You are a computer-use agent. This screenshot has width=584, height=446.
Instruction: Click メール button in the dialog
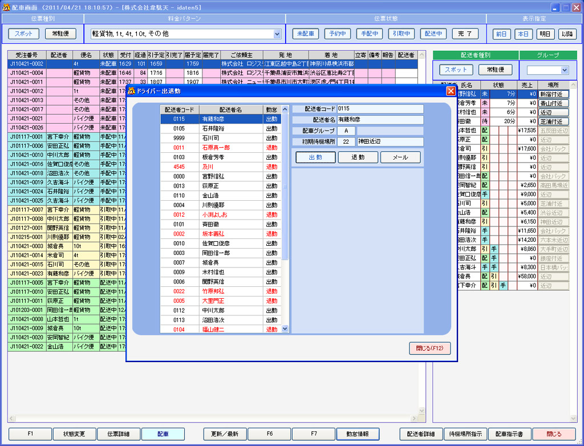click(400, 157)
